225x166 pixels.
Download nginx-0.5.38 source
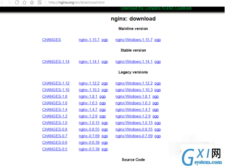89,149
